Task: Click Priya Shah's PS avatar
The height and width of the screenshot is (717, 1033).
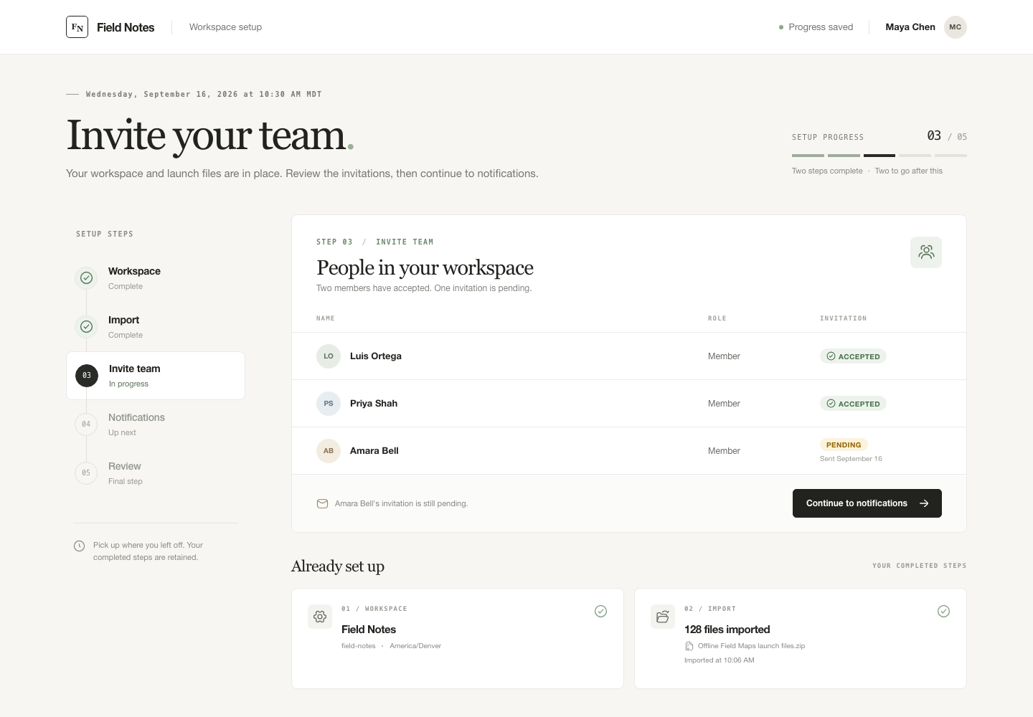Action: pos(329,404)
